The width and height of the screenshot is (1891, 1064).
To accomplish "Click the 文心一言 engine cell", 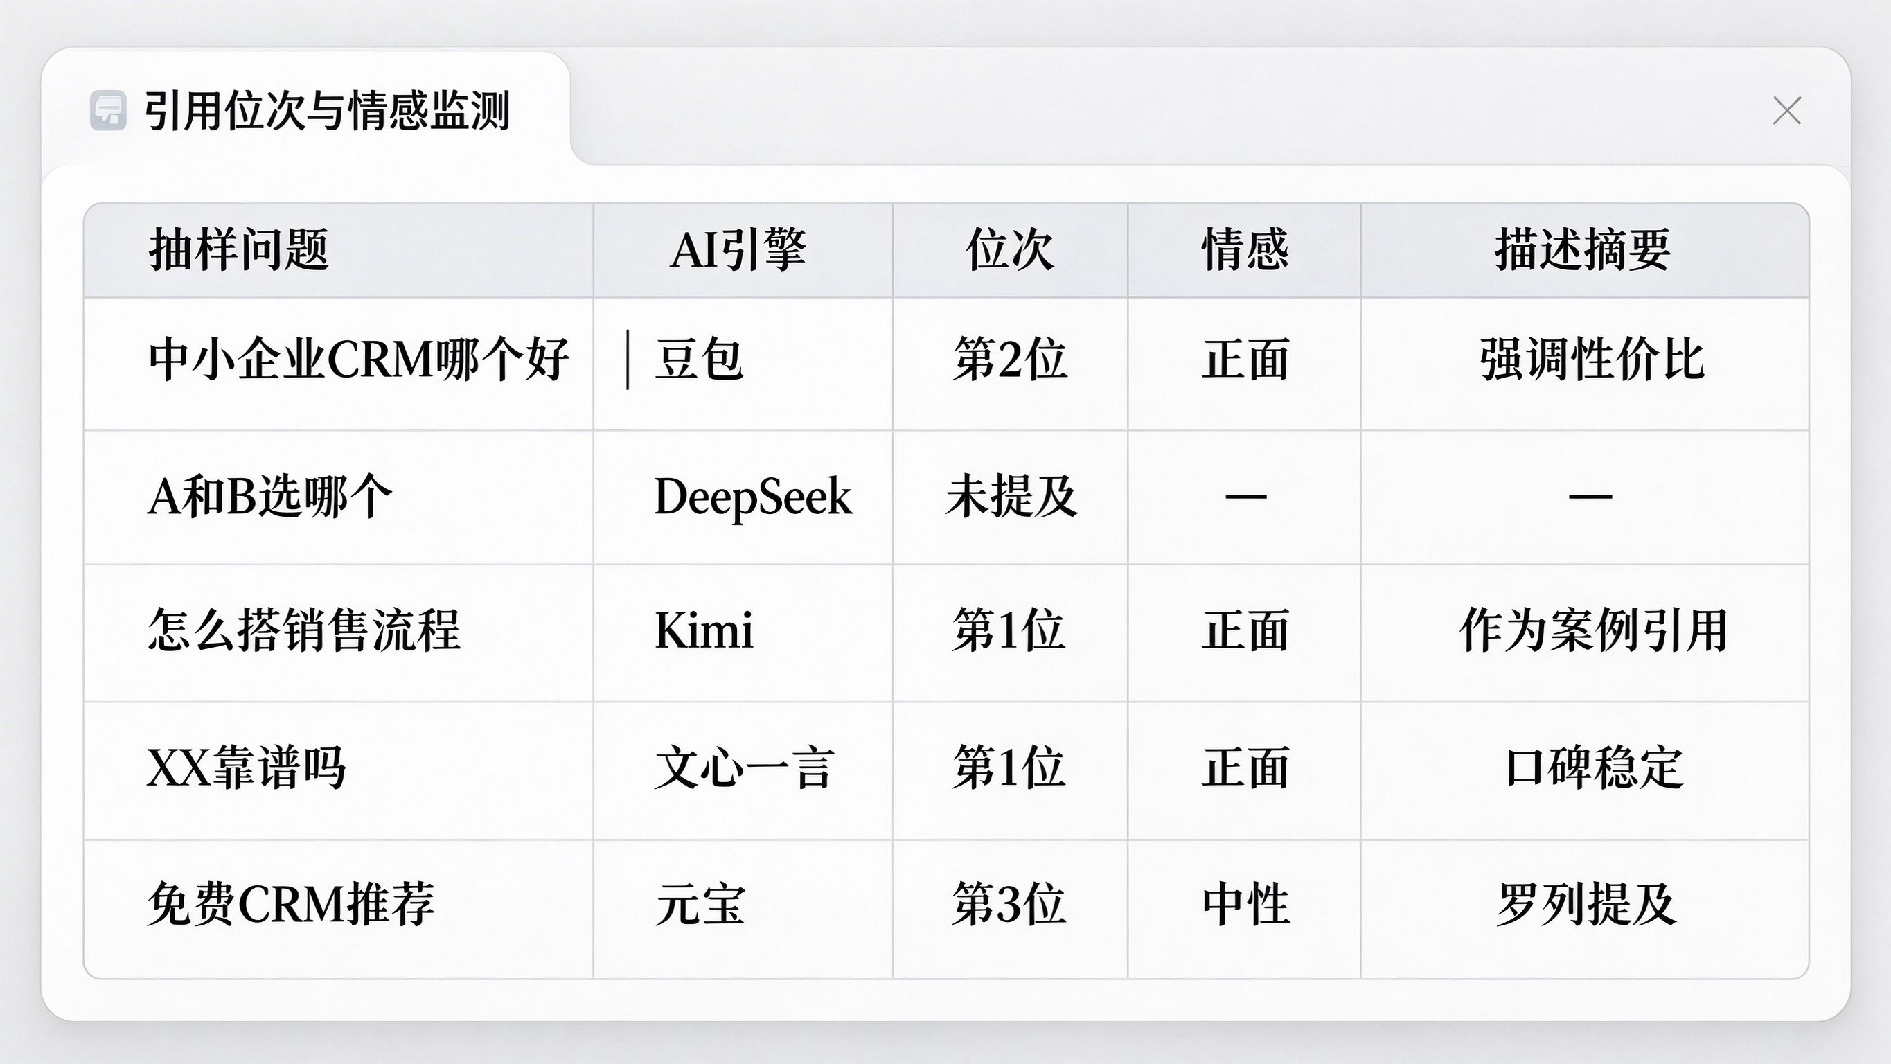I will pyautogui.click(x=743, y=770).
